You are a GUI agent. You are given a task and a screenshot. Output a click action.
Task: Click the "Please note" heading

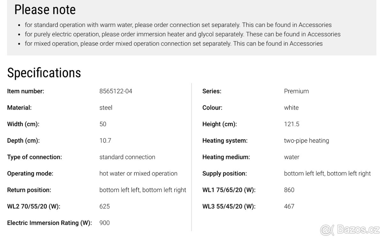[x=45, y=10]
